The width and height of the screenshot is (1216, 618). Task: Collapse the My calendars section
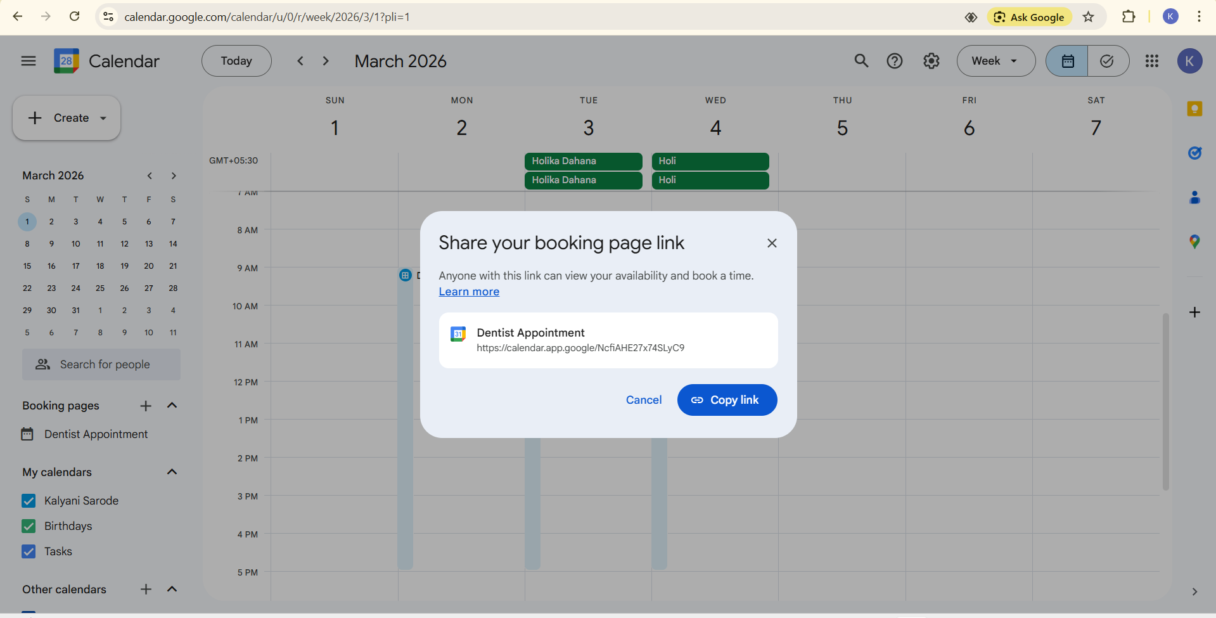pos(172,472)
